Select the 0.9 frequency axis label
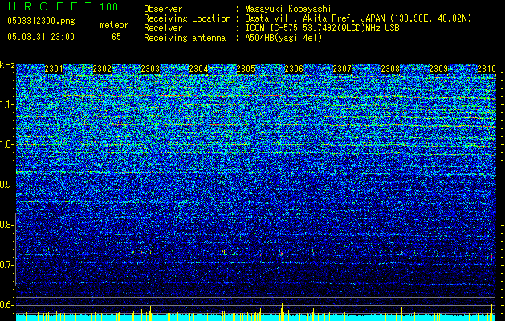The image size is (505, 321). 6,185
